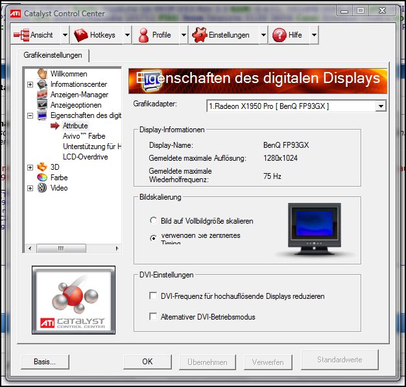Click the Willkommen hand icon
Screen dimensions: 406x387
click(x=42, y=74)
